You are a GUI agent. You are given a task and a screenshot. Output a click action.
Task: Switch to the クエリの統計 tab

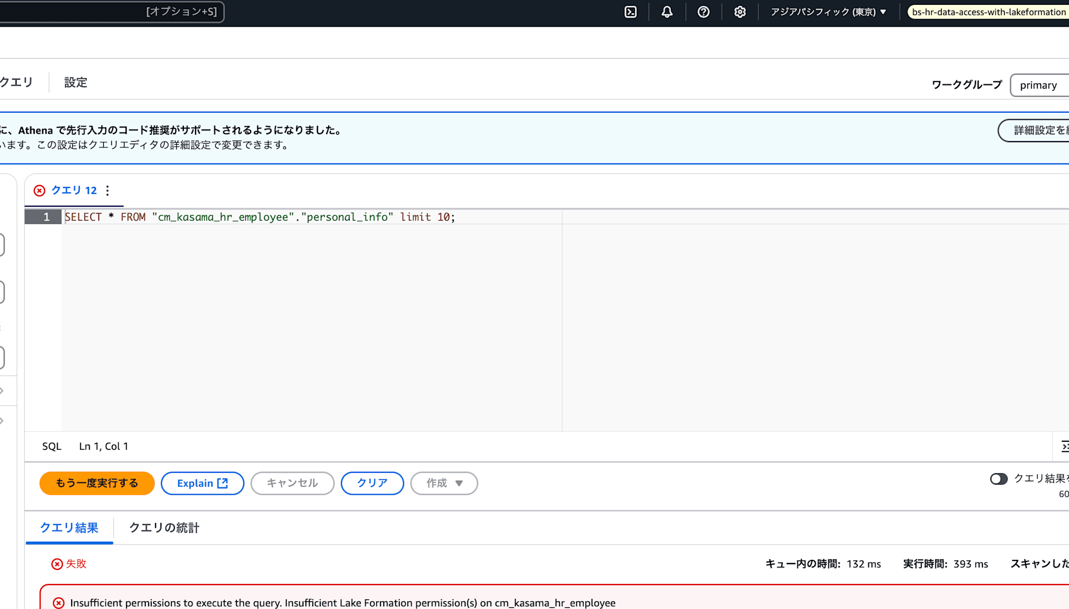[x=164, y=528]
